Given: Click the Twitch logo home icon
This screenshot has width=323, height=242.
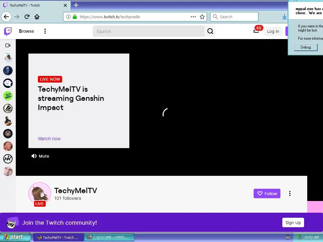Looking at the screenshot, I should click(x=8, y=31).
